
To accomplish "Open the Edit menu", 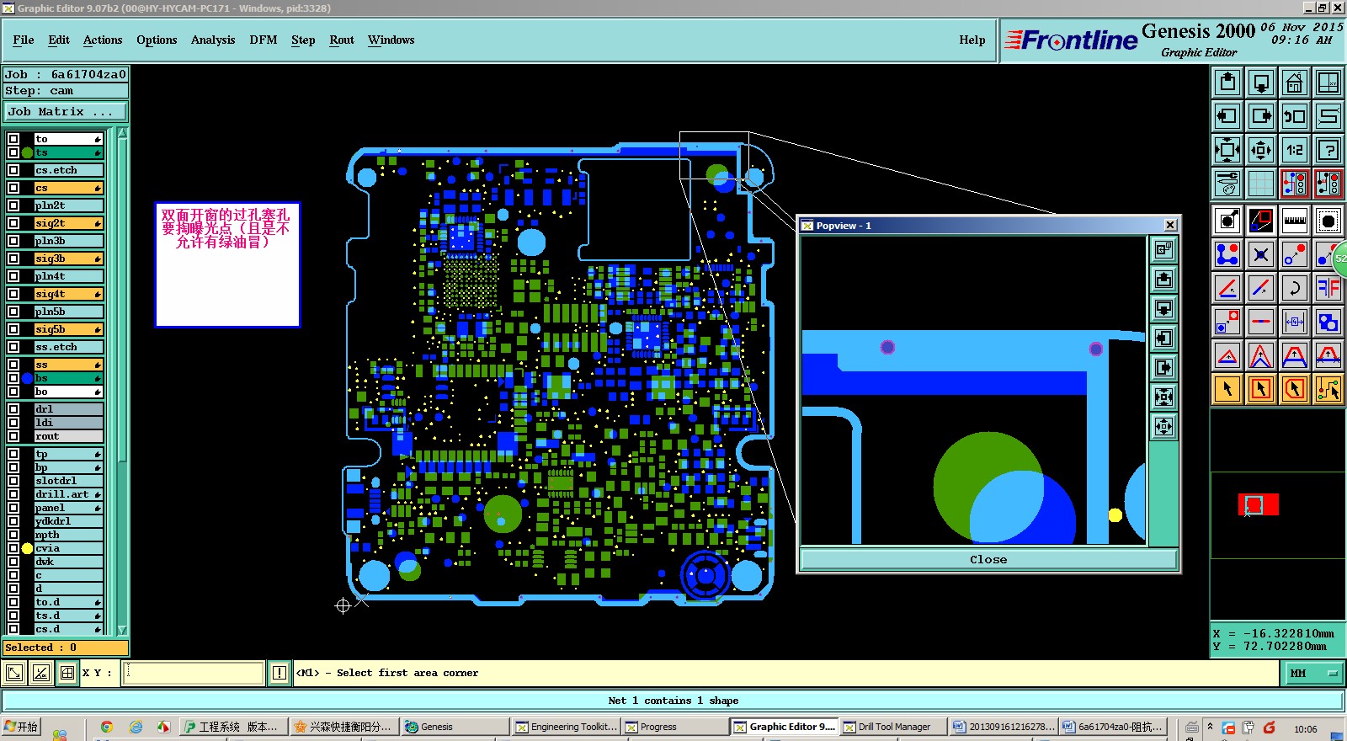I will 59,40.
